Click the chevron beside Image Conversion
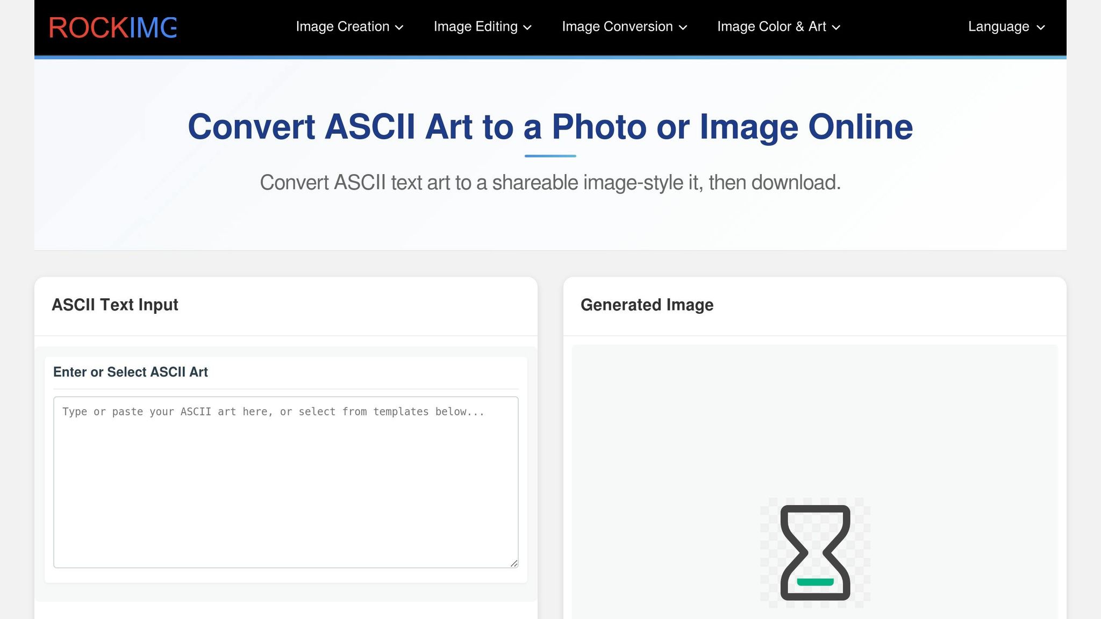 683,27
